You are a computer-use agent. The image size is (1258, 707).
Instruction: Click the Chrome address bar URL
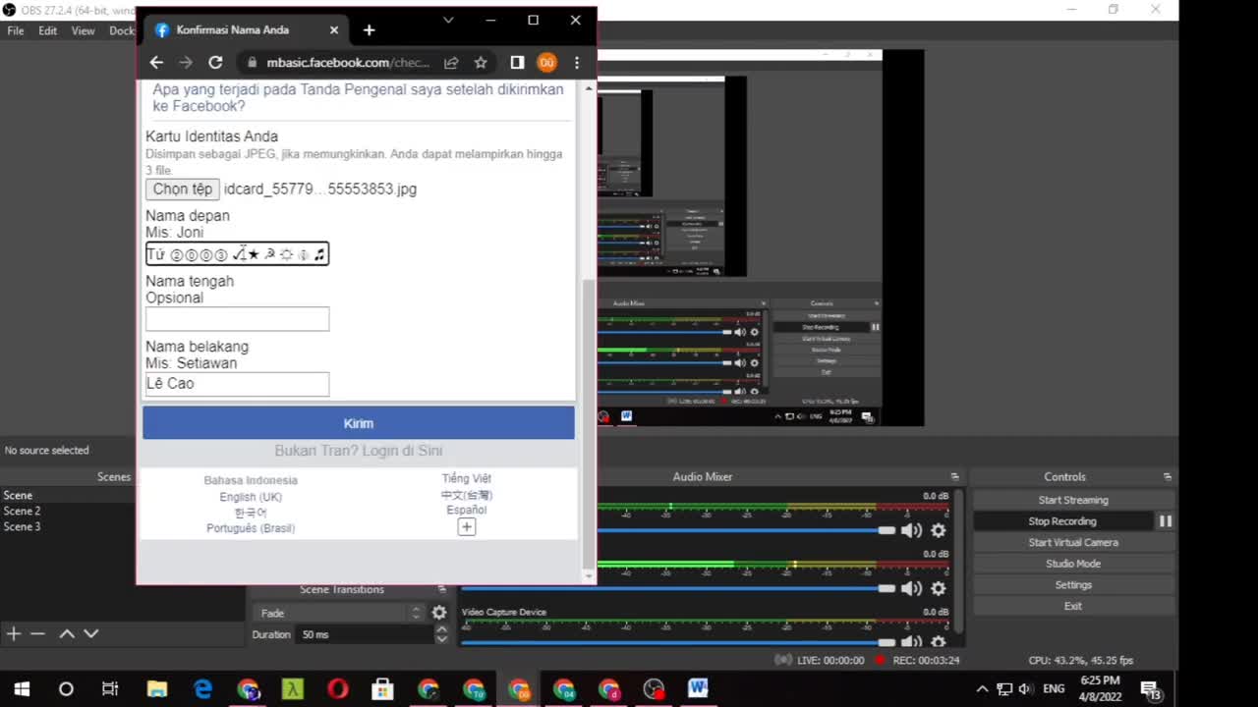coord(348,62)
